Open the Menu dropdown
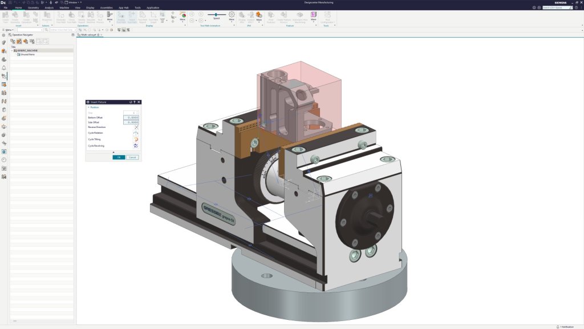 [9, 30]
